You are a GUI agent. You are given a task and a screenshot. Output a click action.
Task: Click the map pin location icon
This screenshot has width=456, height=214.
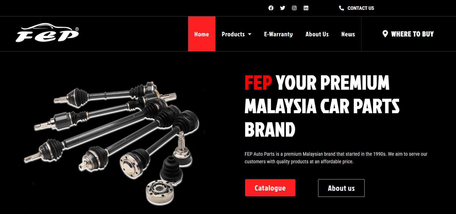pyautogui.click(x=385, y=34)
